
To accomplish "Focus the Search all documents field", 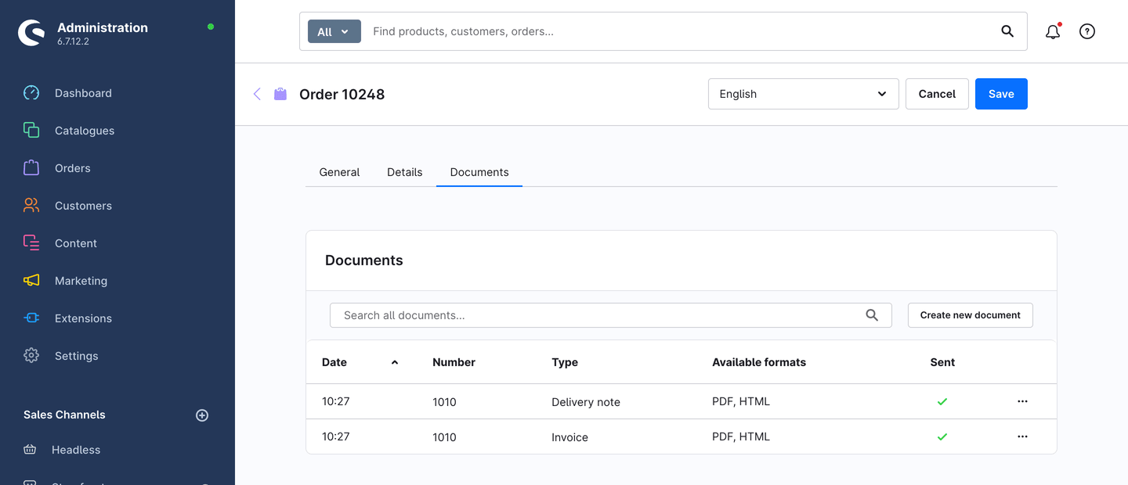I will click(611, 315).
